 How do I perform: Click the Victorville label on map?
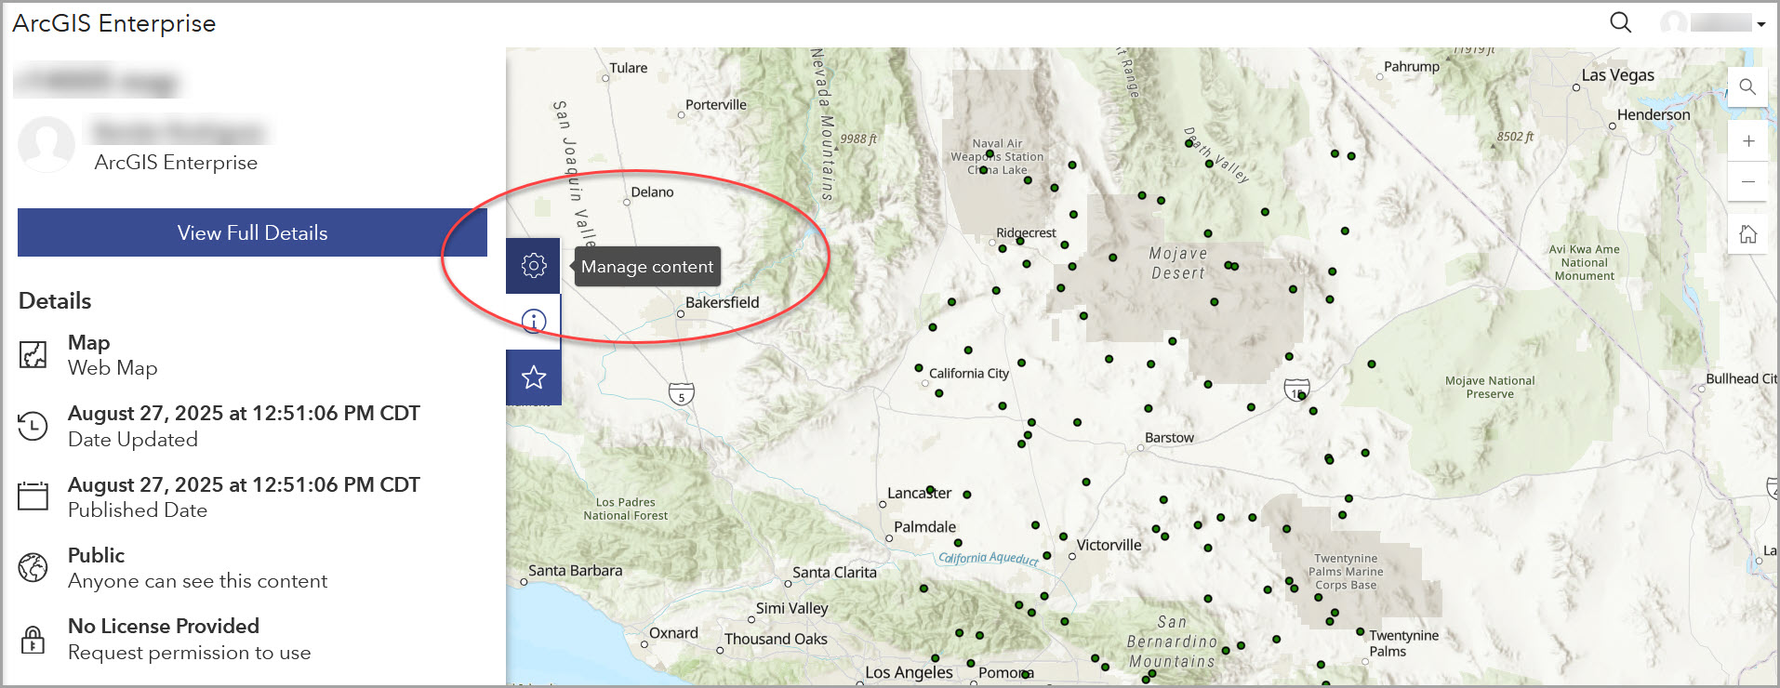pos(1109,545)
